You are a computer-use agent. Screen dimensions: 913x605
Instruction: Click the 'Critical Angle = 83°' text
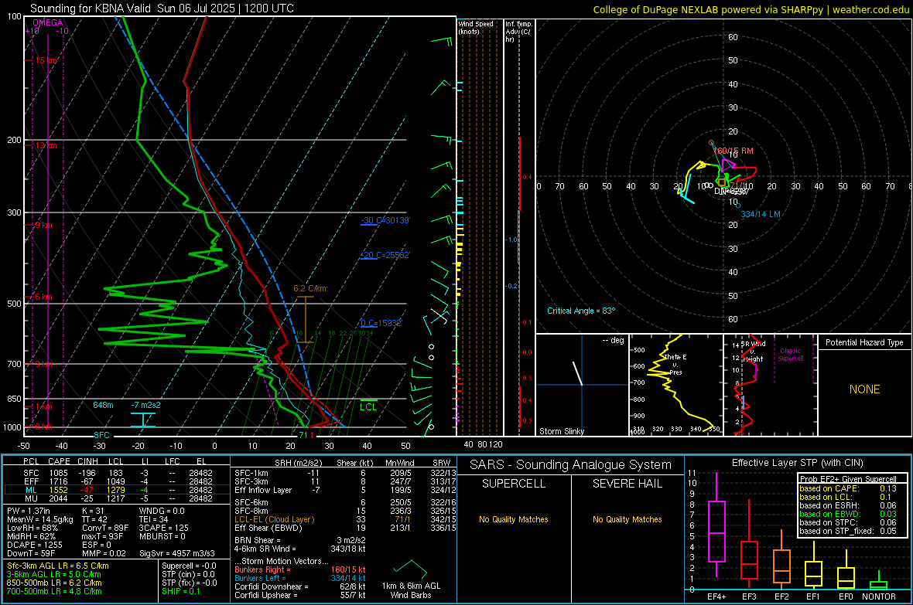point(581,311)
